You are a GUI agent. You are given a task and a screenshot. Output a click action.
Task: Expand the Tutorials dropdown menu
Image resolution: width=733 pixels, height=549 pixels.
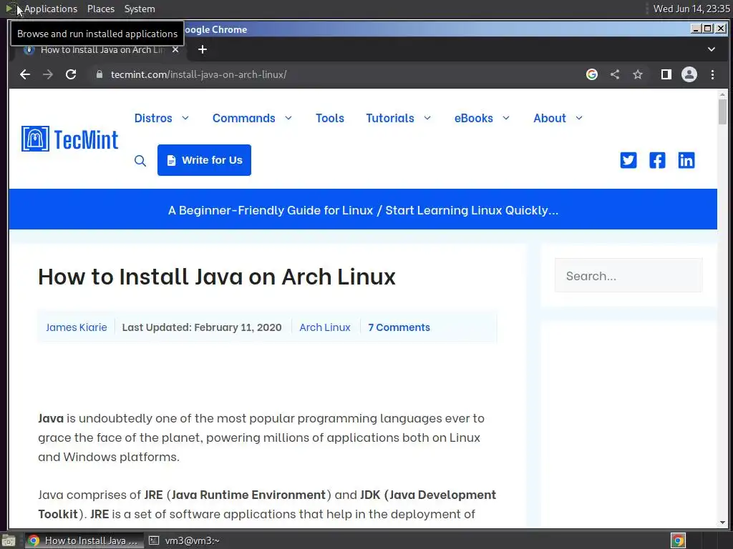[x=399, y=118]
